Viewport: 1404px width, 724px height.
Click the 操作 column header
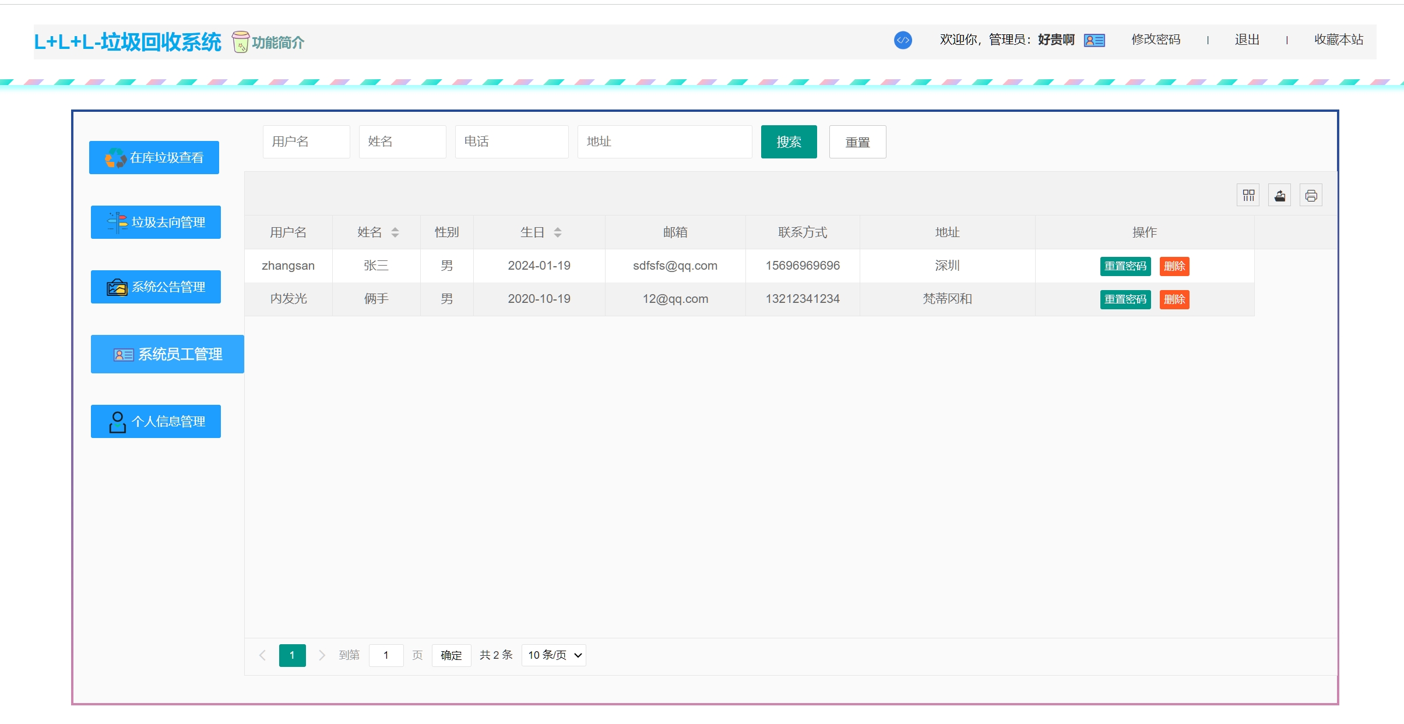(x=1145, y=232)
